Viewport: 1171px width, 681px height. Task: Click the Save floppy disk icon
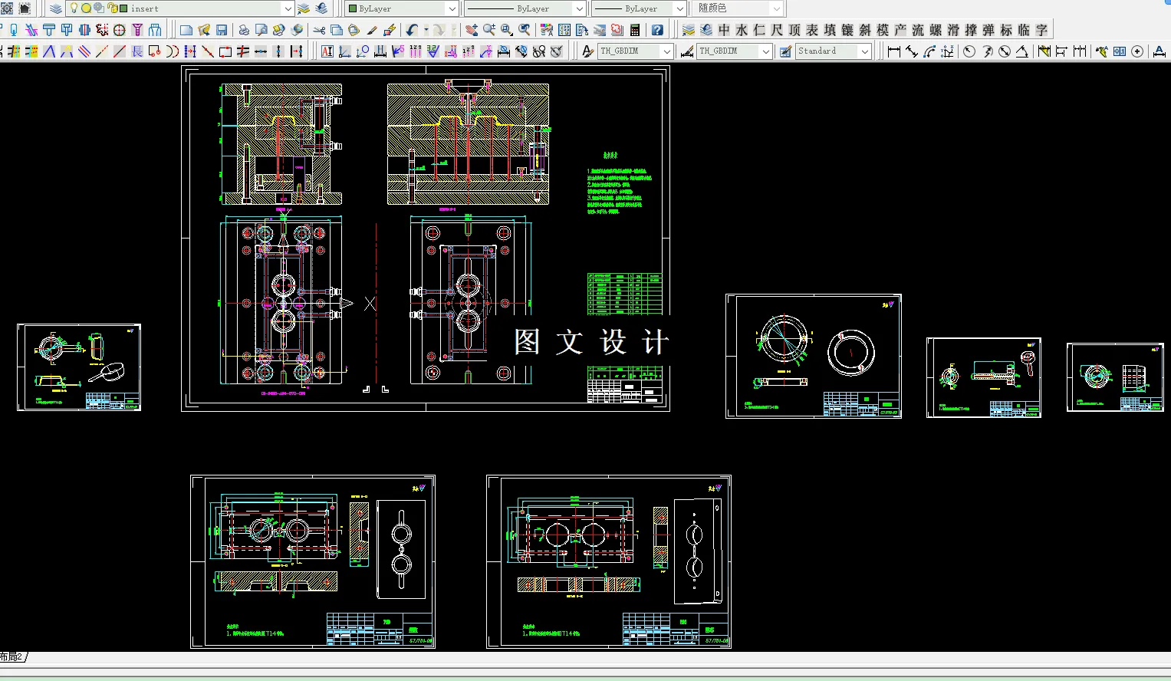222,30
